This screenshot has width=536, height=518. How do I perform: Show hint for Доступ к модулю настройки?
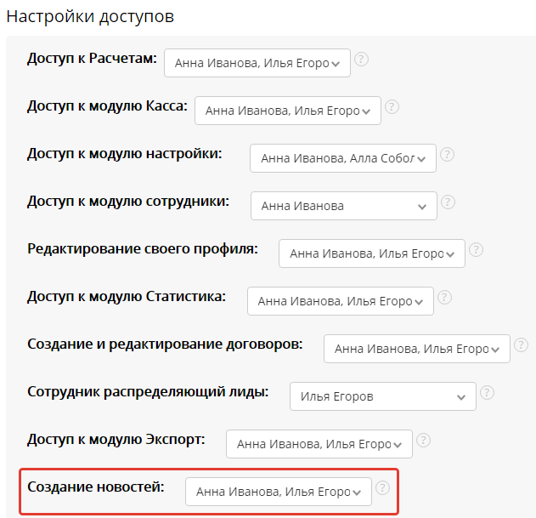click(x=447, y=155)
